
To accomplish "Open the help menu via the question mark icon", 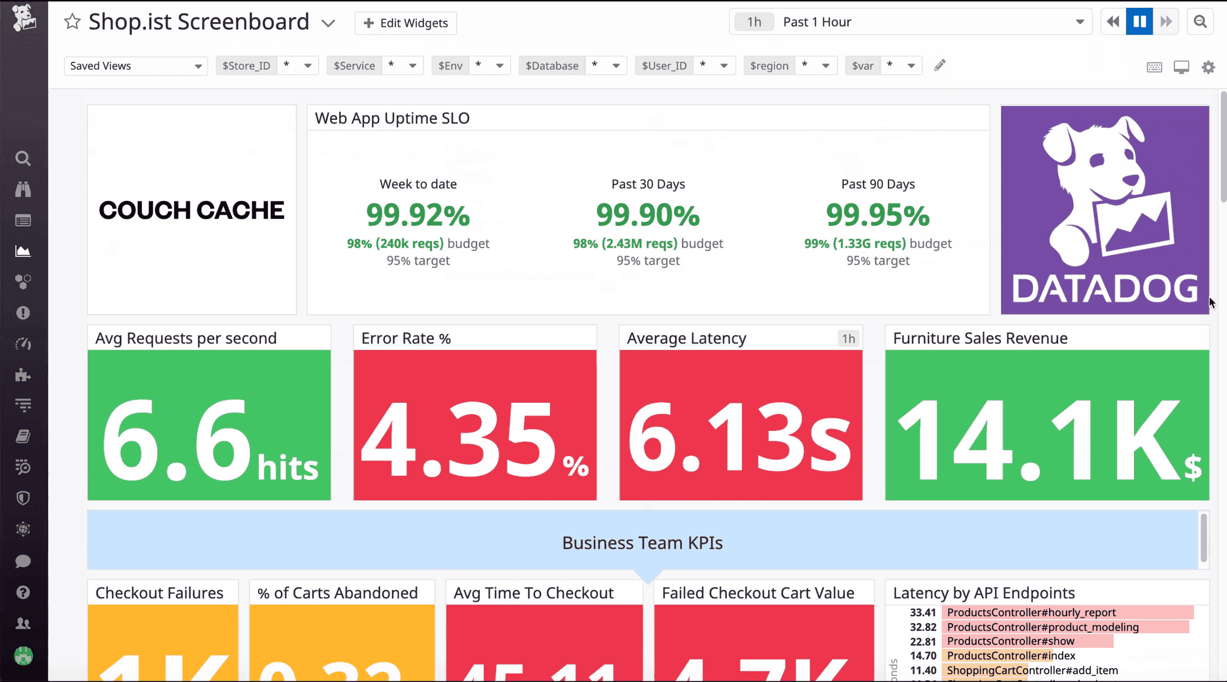I will click(23, 592).
